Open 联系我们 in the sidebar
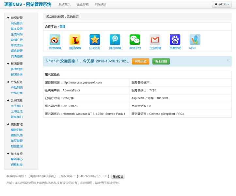This screenshot has width=236, height=196. point(17,117)
